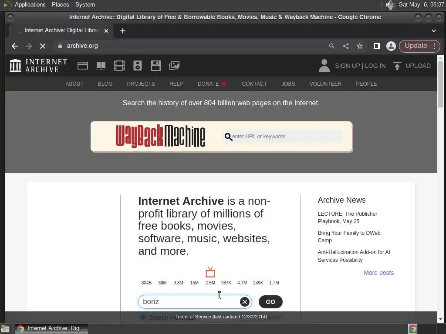Click the LOG IN link

tap(375, 66)
